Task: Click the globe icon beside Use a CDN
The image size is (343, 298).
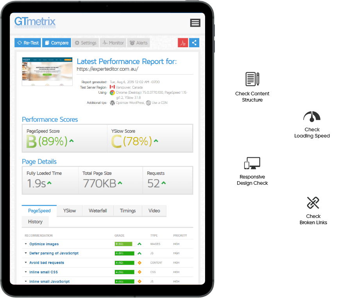Action: [x=148, y=103]
